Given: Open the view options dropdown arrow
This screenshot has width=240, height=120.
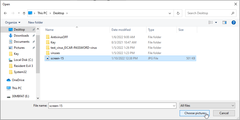Looking at the screenshot, I should point(216,22).
